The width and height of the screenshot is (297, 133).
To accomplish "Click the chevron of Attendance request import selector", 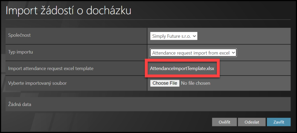I will tap(233, 53).
